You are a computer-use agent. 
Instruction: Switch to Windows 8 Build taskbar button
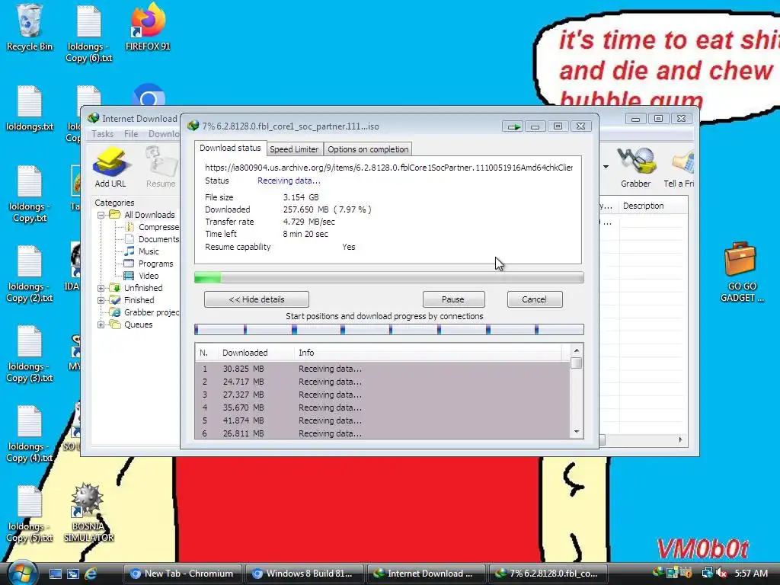click(303, 574)
